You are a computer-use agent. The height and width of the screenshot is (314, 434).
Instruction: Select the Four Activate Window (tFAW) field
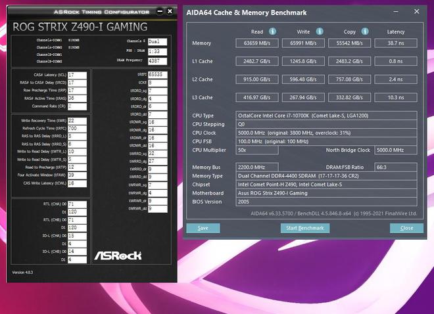77,175
